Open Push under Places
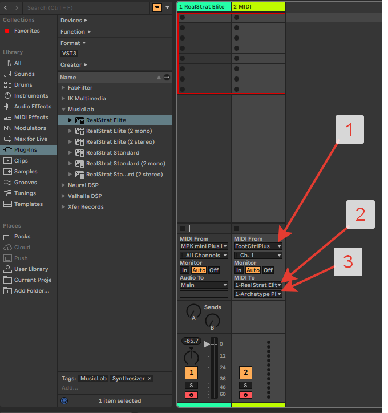This screenshot has width=388, height=413. click(21, 258)
